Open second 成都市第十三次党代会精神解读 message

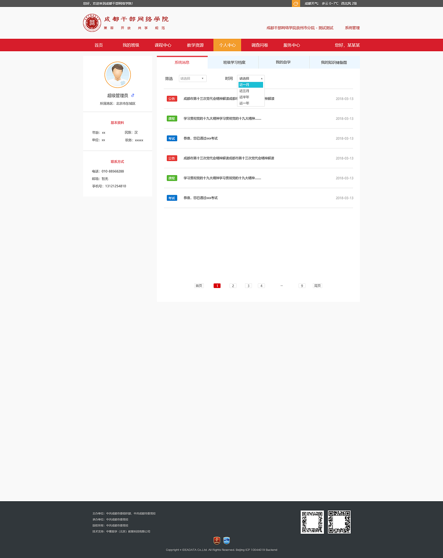coord(229,158)
